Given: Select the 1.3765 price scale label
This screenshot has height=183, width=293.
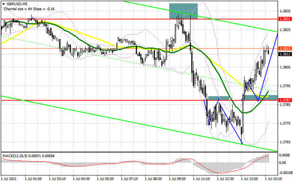Looking at the screenshot, I should click(x=285, y=142).
